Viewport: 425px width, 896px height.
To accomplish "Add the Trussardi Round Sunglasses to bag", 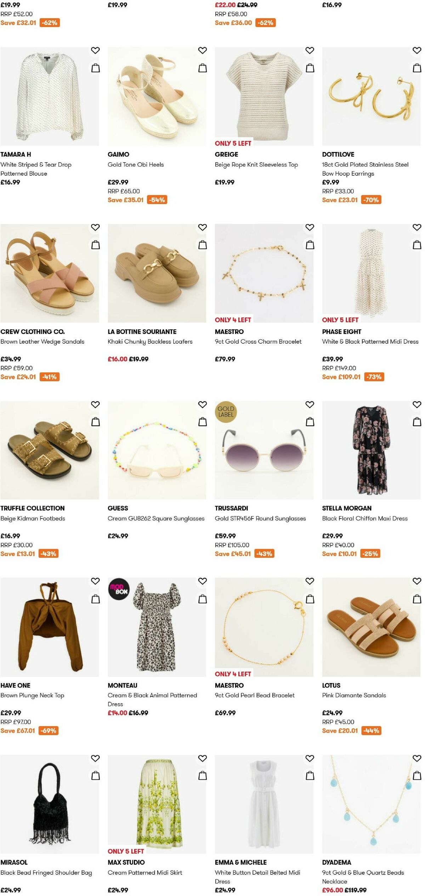I will 310,422.
